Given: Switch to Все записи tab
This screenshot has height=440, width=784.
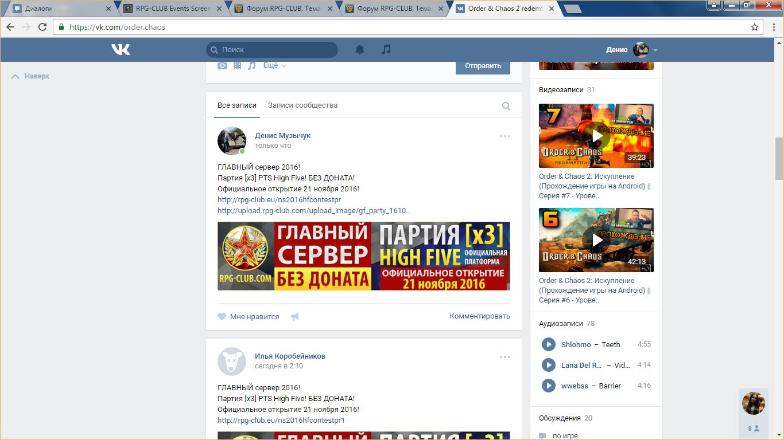Looking at the screenshot, I should 237,105.
